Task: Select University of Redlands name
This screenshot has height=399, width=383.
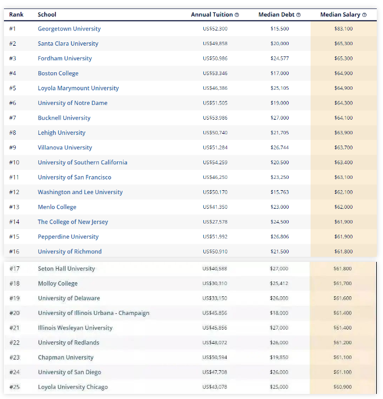Action: pos(68,343)
